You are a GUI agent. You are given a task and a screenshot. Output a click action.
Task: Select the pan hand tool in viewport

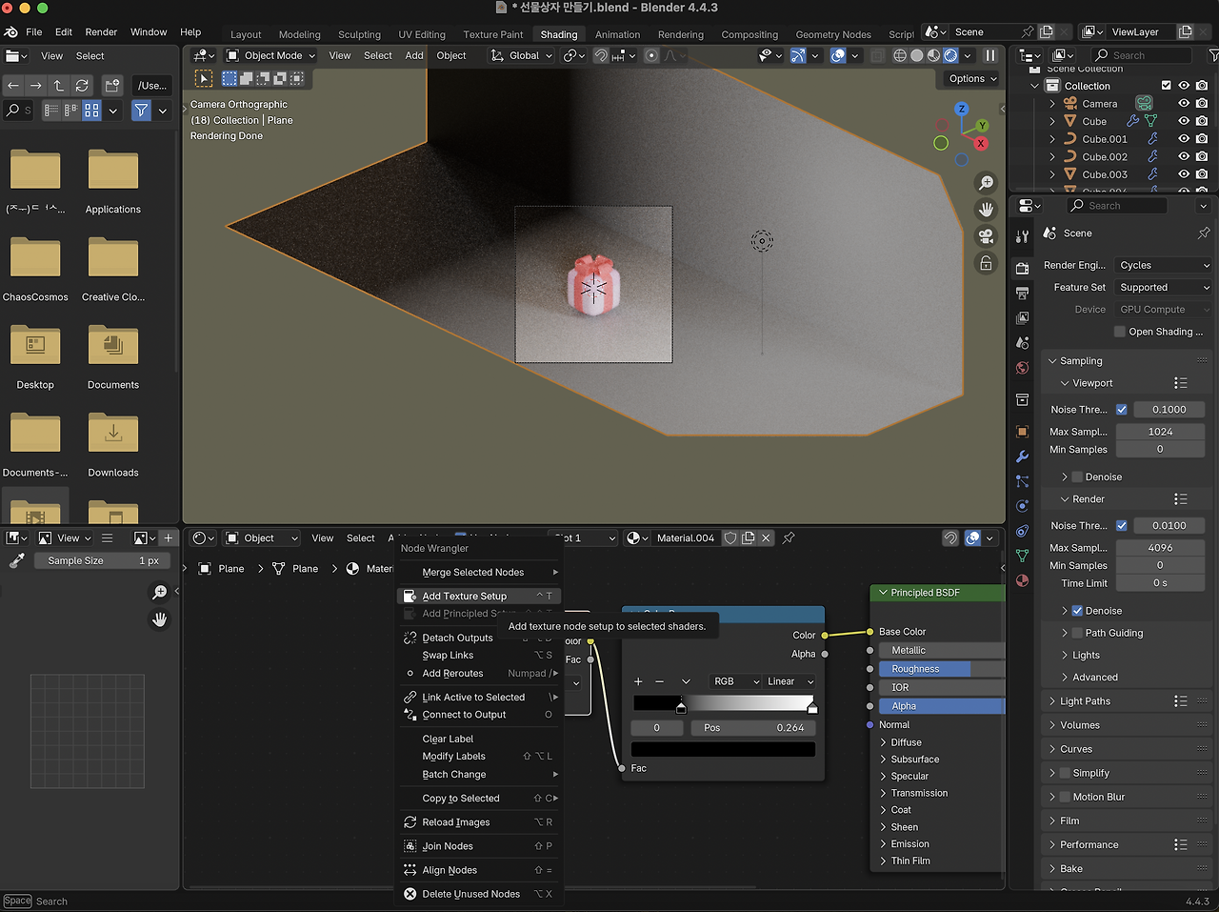point(986,210)
